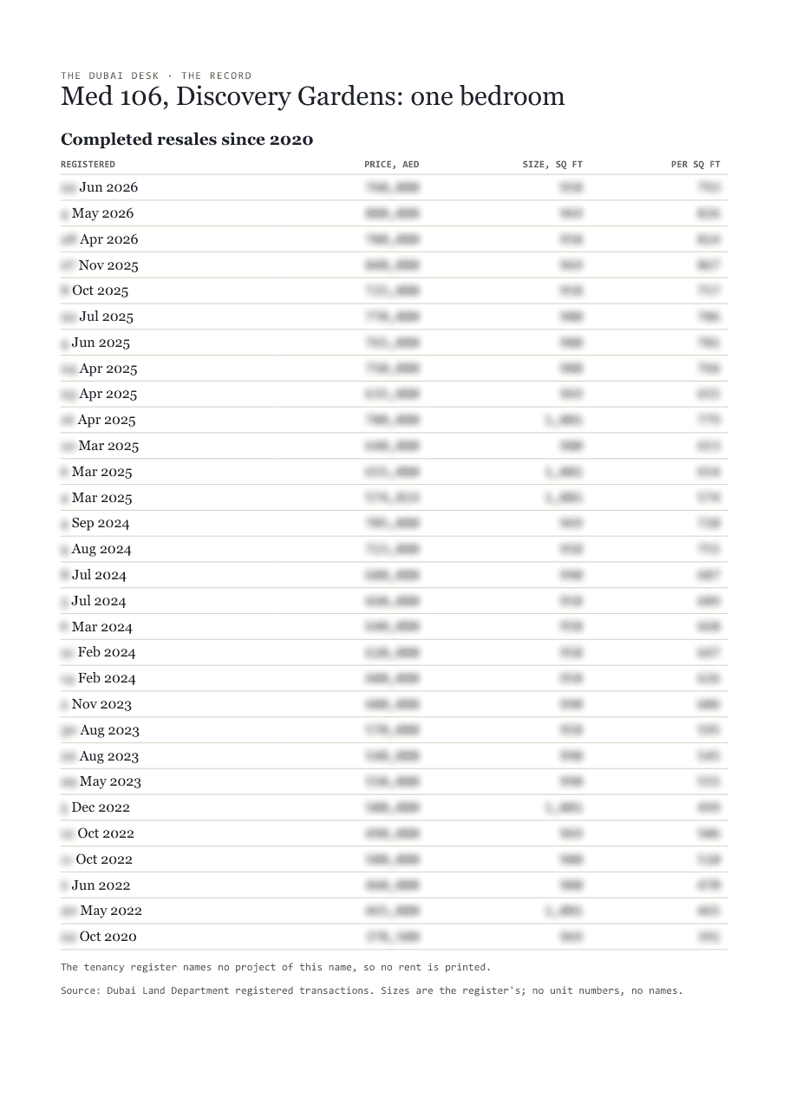Screen dimensions: 790x1117
Task: Select the Sep 2024 resale row
Action: tap(395, 523)
